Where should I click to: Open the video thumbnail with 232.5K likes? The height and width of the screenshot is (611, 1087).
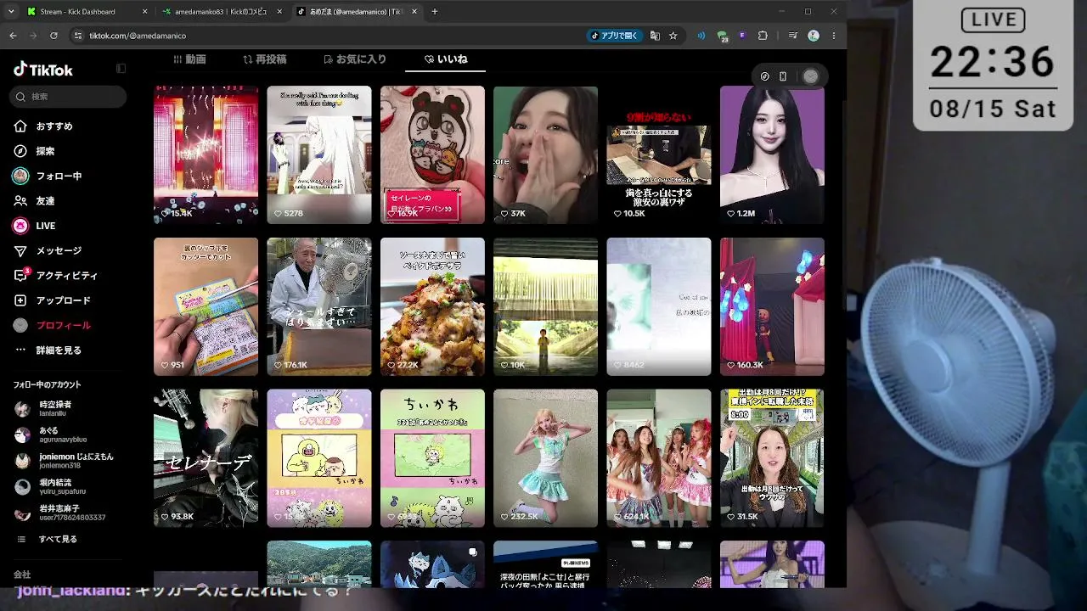point(545,458)
